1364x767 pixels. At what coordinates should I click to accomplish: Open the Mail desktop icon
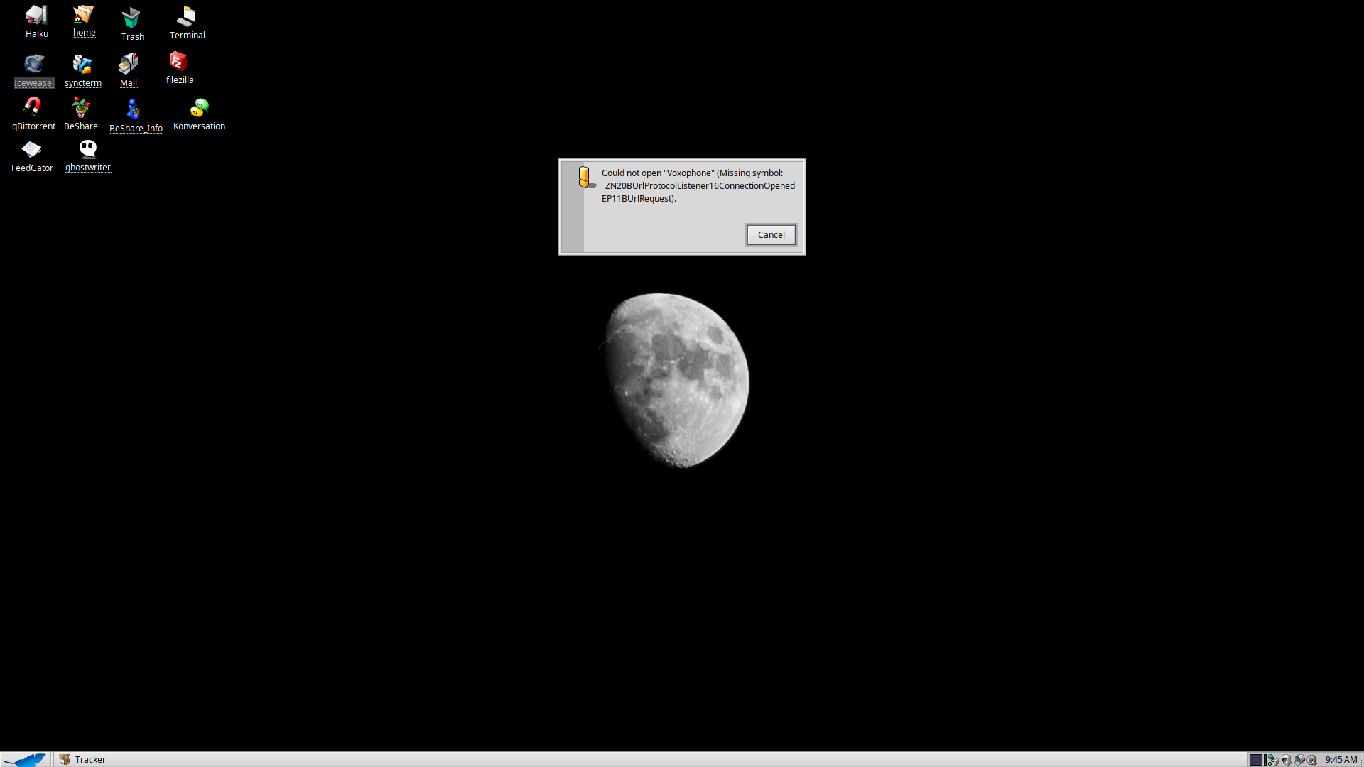(128, 64)
